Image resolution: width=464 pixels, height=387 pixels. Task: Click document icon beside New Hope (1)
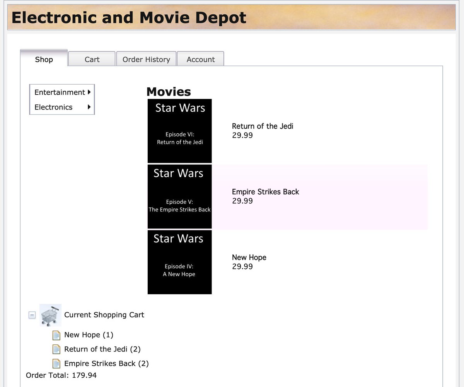click(x=56, y=335)
